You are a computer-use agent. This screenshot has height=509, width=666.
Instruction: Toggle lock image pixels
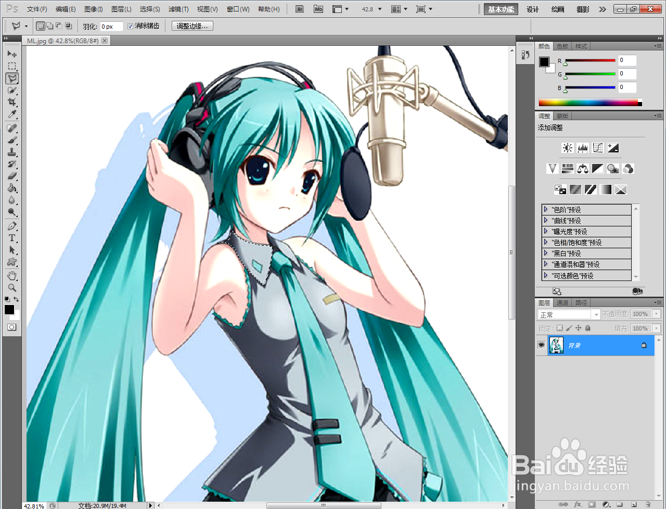coord(569,328)
